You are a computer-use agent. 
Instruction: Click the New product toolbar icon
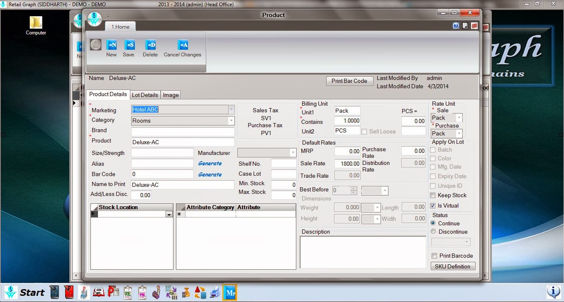coord(111,45)
